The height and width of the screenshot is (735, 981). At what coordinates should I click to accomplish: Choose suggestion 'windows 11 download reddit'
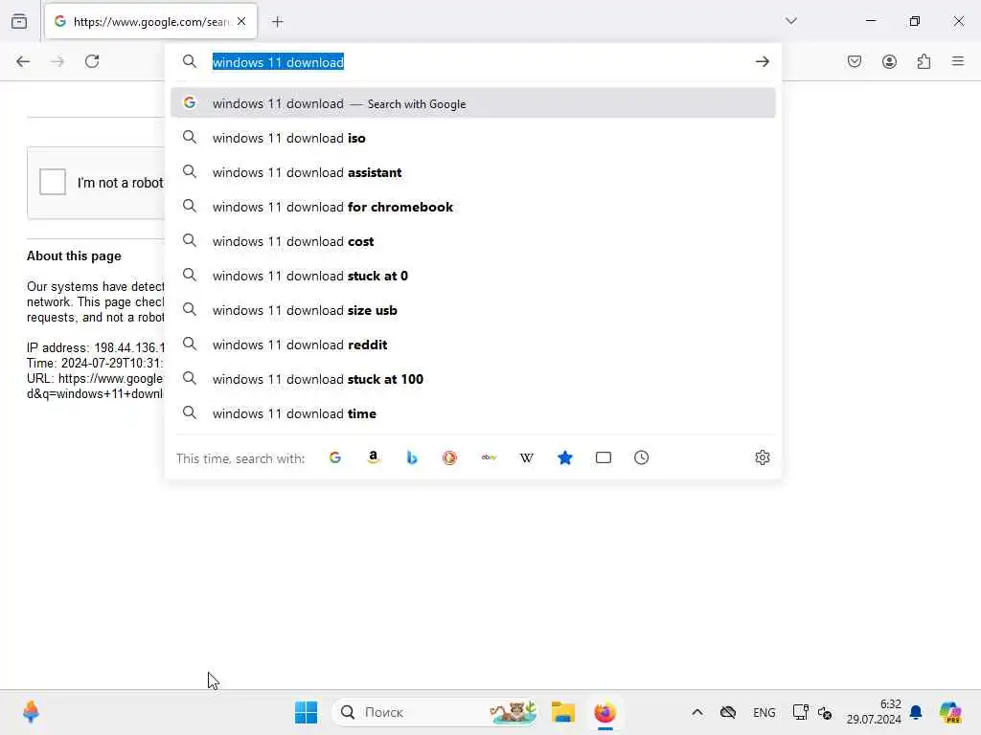click(473, 344)
